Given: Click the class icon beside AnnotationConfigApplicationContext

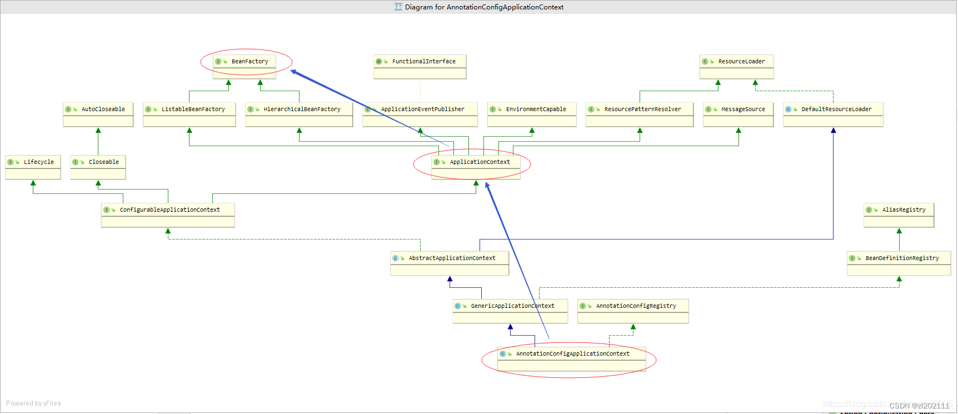Looking at the screenshot, I should click(503, 354).
